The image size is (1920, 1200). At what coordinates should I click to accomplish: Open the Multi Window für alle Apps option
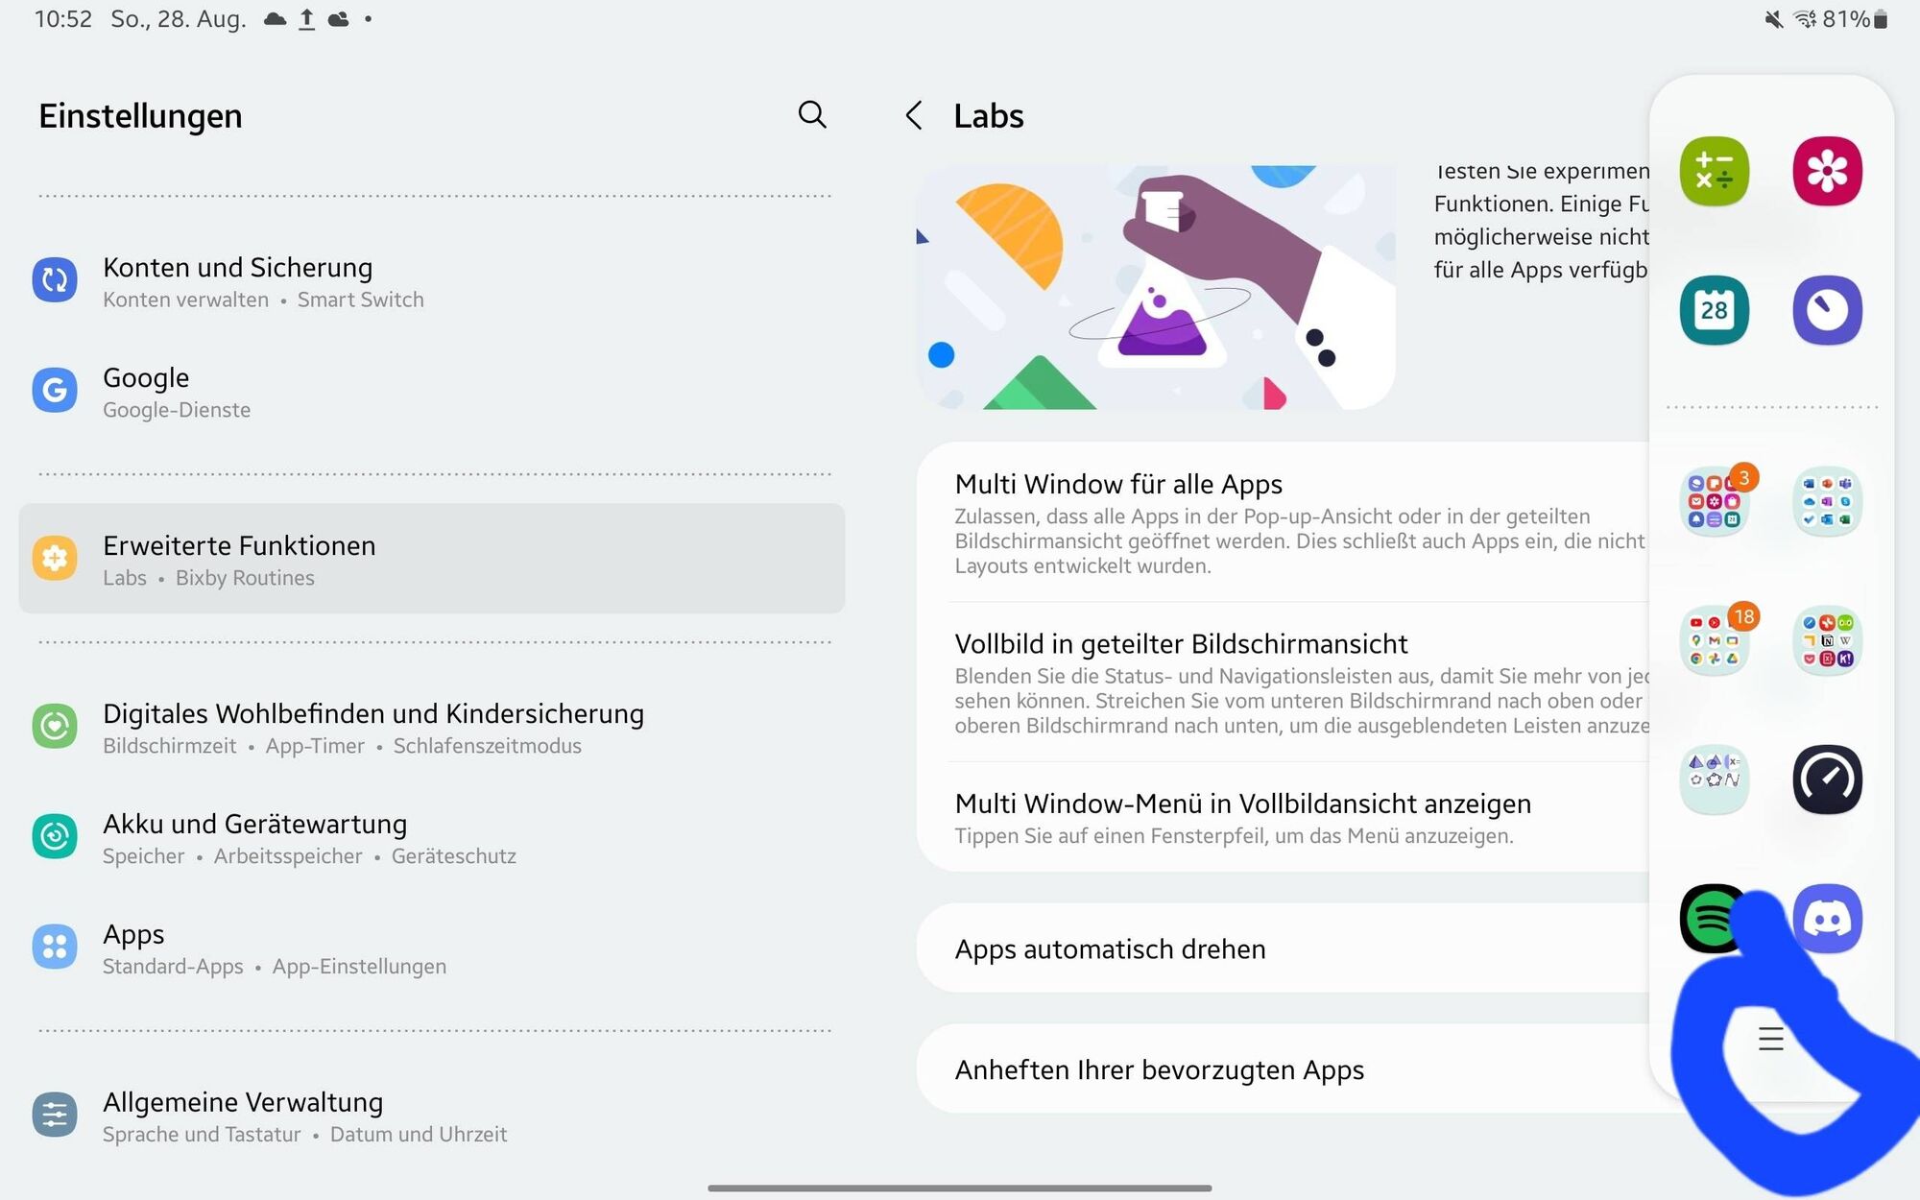click(x=1284, y=523)
